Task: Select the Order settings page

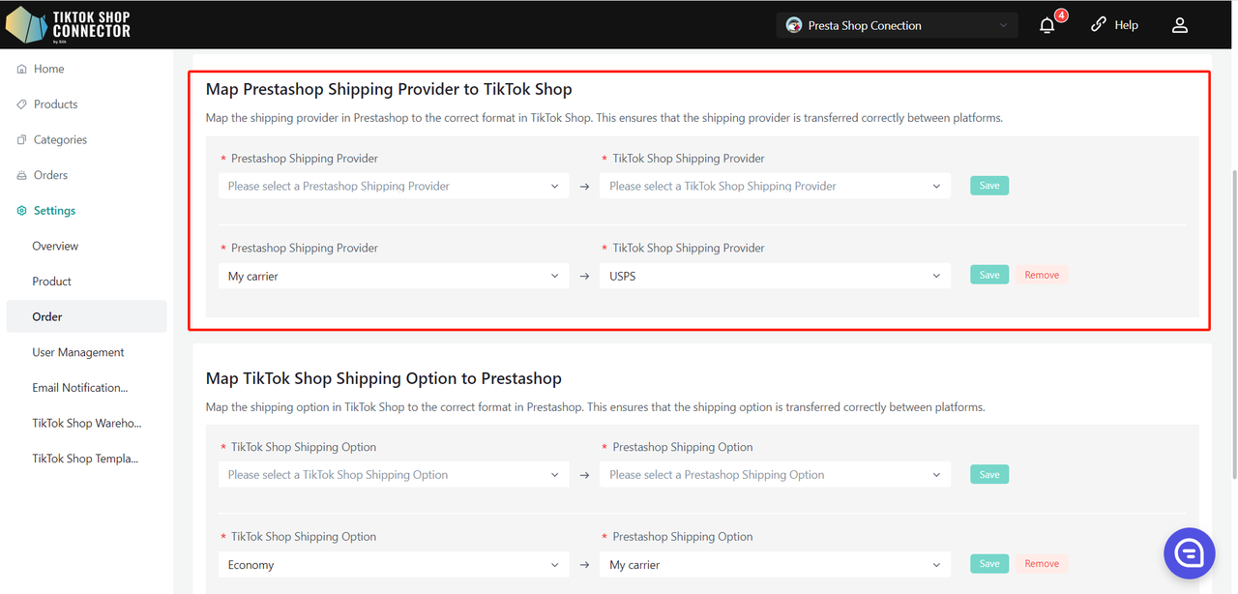Action: [x=86, y=316]
